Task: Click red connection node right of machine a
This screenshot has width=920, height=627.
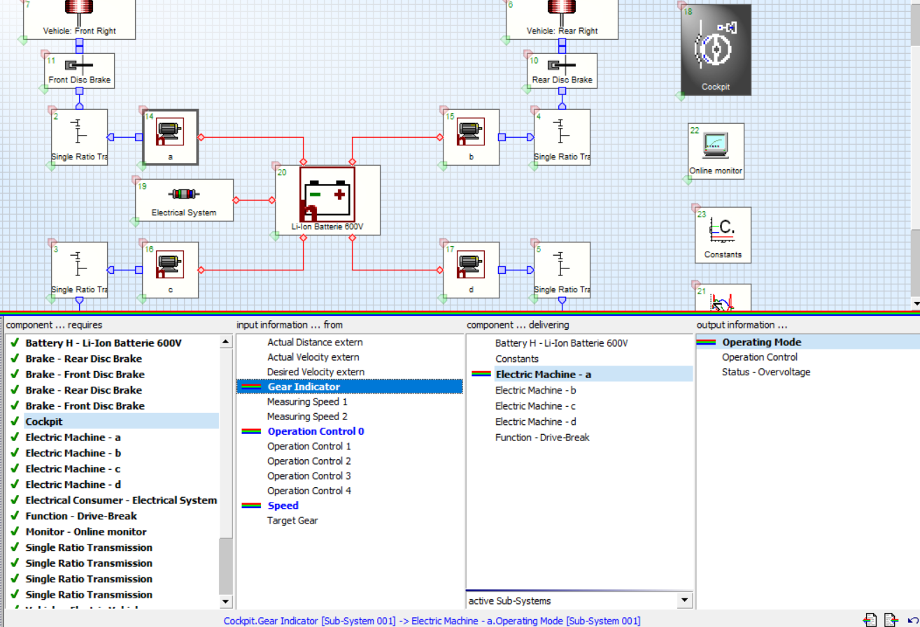Action: tap(201, 137)
